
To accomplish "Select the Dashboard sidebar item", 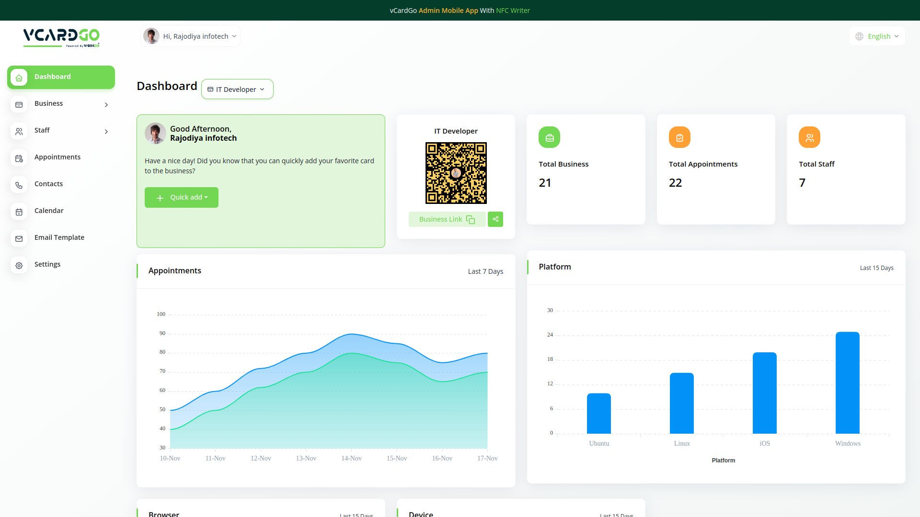I will click(x=61, y=77).
